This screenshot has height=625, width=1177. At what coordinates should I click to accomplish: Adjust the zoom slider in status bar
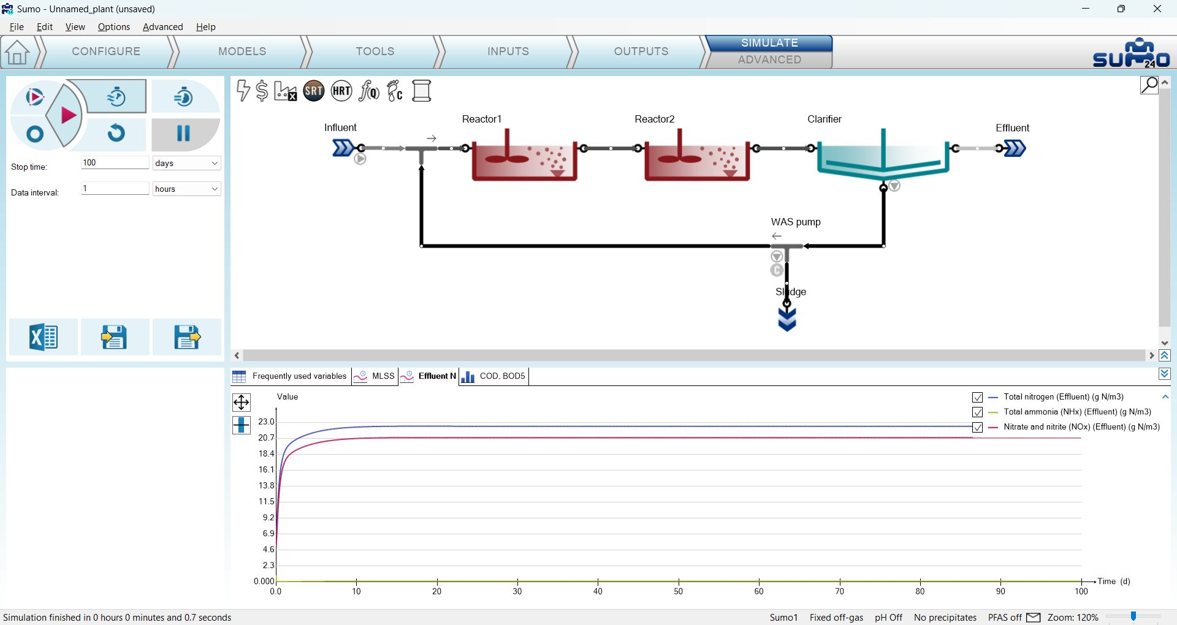(x=1133, y=616)
